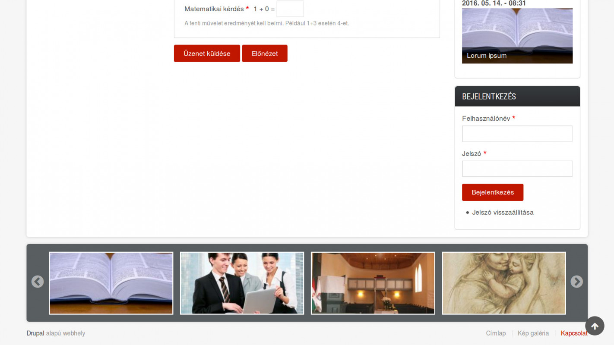The width and height of the screenshot is (614, 345).
Task: Open the open book carousel thumbnail
Action: (111, 283)
